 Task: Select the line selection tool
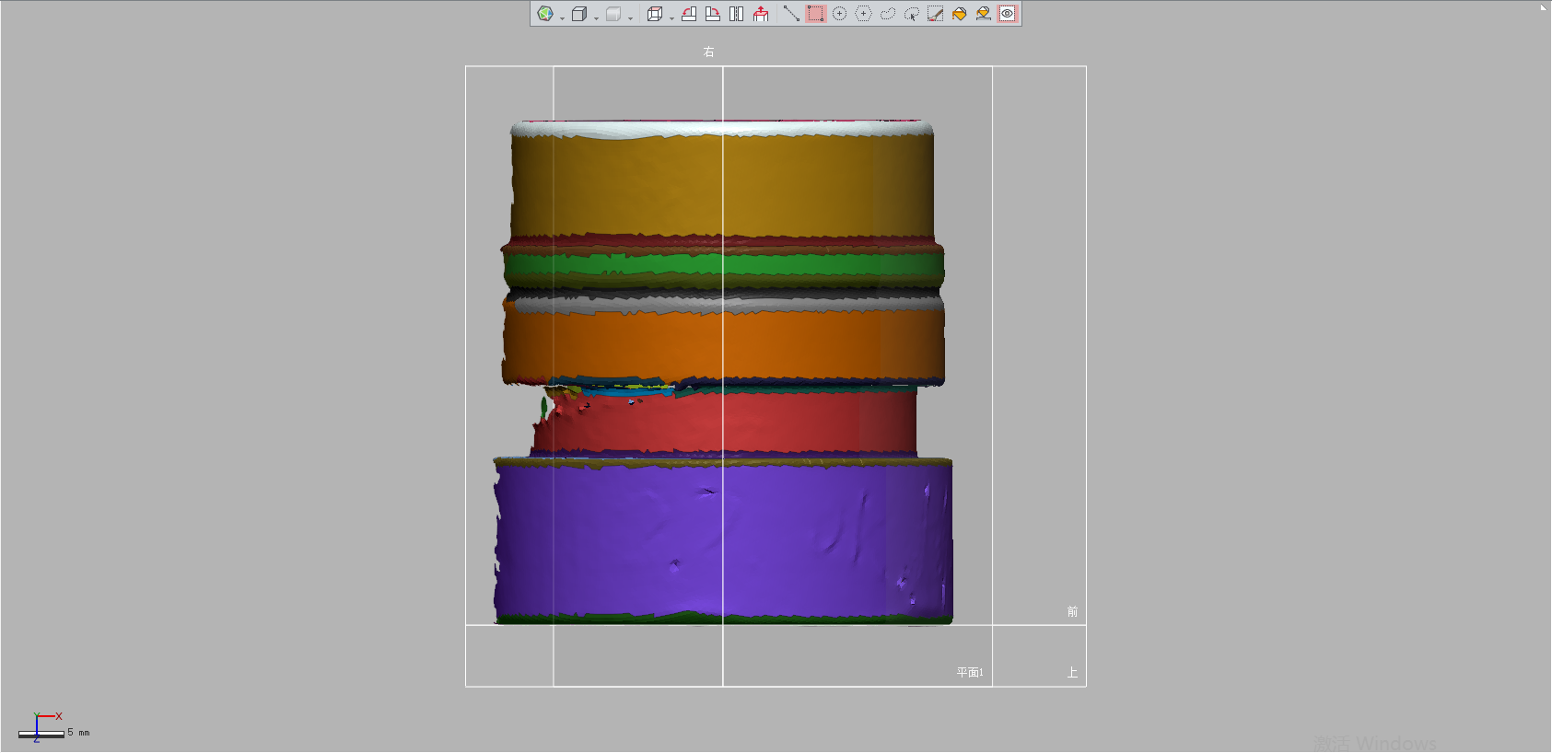(791, 14)
